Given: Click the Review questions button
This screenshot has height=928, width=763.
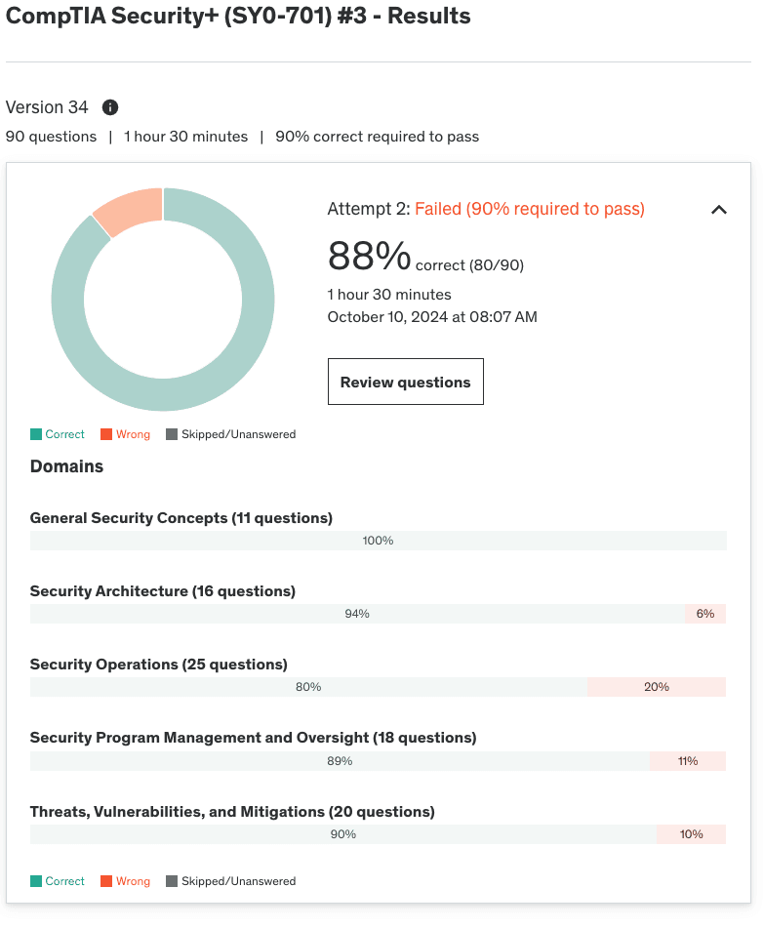Looking at the screenshot, I should tap(405, 383).
